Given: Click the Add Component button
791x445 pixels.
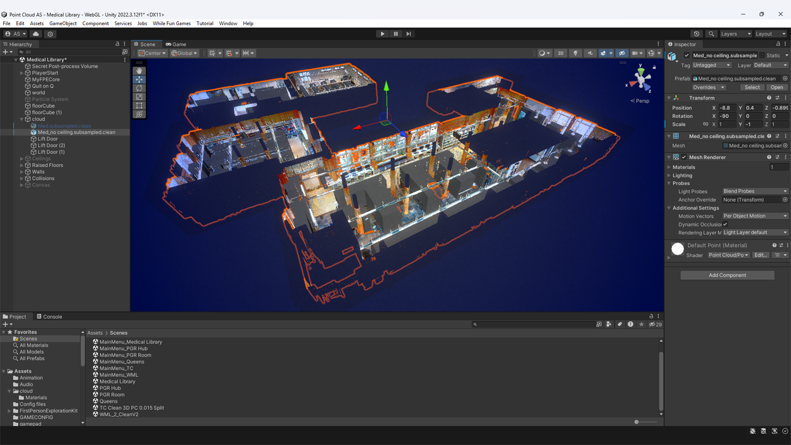Looking at the screenshot, I should pos(727,275).
